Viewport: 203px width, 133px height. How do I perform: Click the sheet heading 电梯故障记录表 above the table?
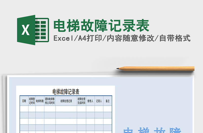pos(66,92)
